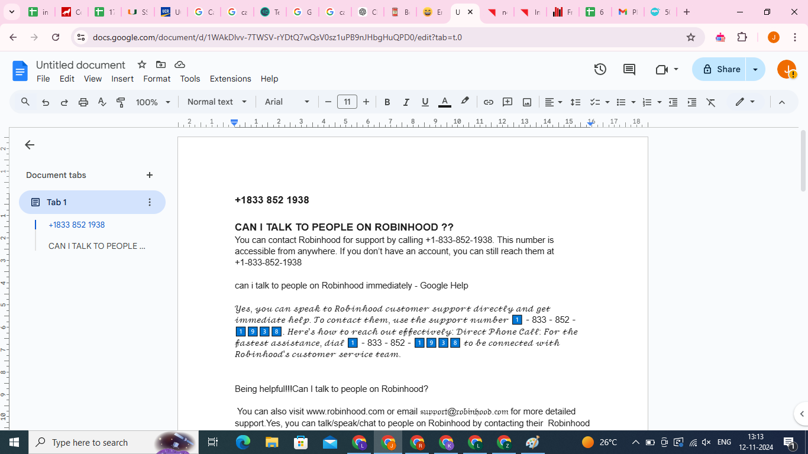Click the insert image icon

[x=526, y=102]
